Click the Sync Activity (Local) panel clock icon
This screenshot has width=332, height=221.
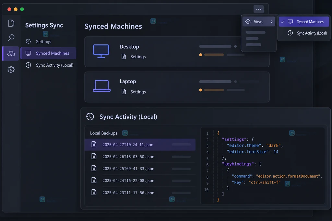90,116
